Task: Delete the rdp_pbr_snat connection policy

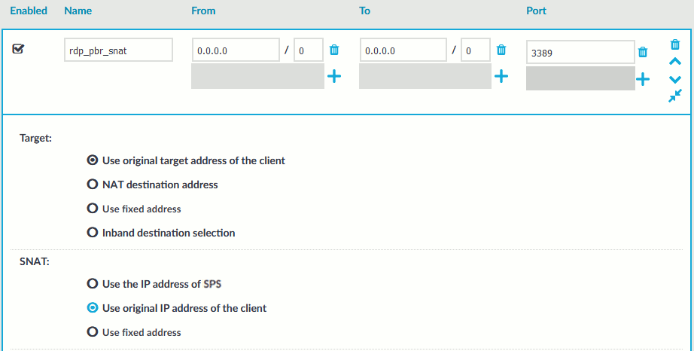Action: [x=675, y=45]
